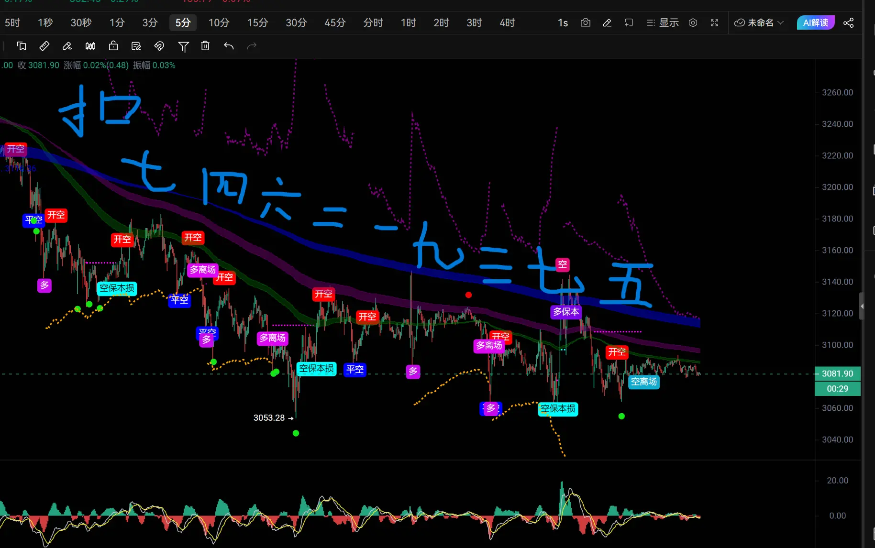Switch chart to the 3时 timeframe
This screenshot has height=548, width=875.
point(475,22)
